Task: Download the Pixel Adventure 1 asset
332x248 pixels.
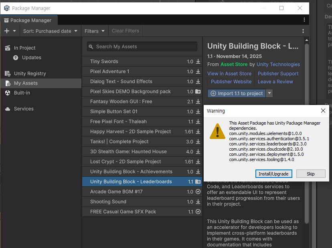Action: [x=198, y=71]
